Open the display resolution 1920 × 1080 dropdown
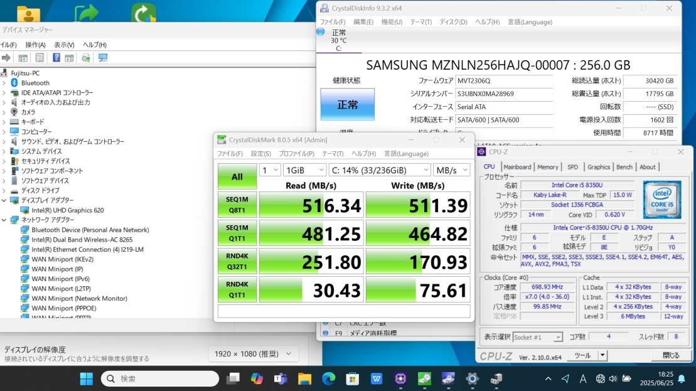The image size is (696, 391). click(252, 354)
